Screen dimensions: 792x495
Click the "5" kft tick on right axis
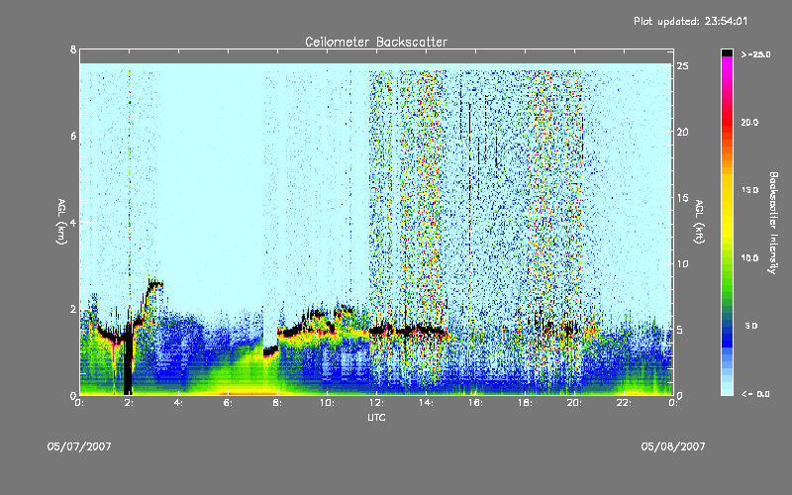[680, 330]
